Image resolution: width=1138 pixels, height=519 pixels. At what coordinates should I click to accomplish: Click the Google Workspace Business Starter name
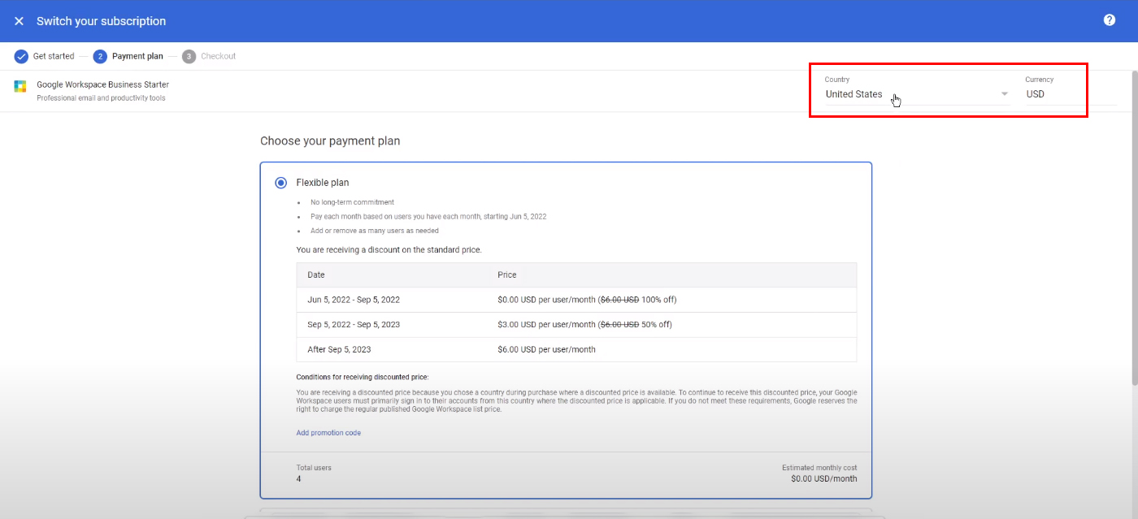click(103, 84)
